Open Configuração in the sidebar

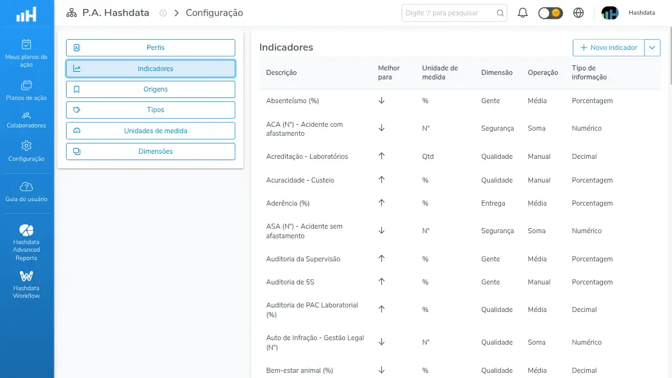point(26,151)
